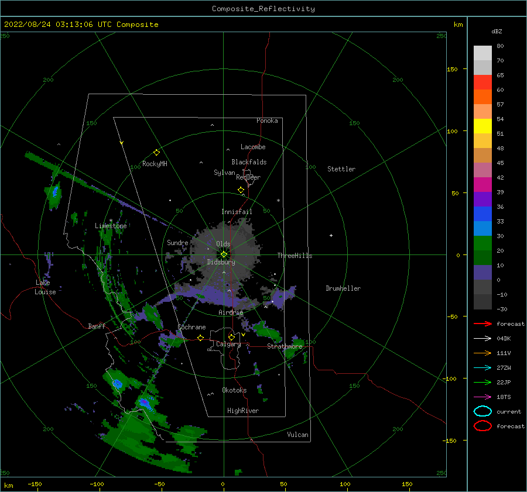This screenshot has height=492, width=527.
Task: Select the Blackfalds city label
Action: (249, 162)
